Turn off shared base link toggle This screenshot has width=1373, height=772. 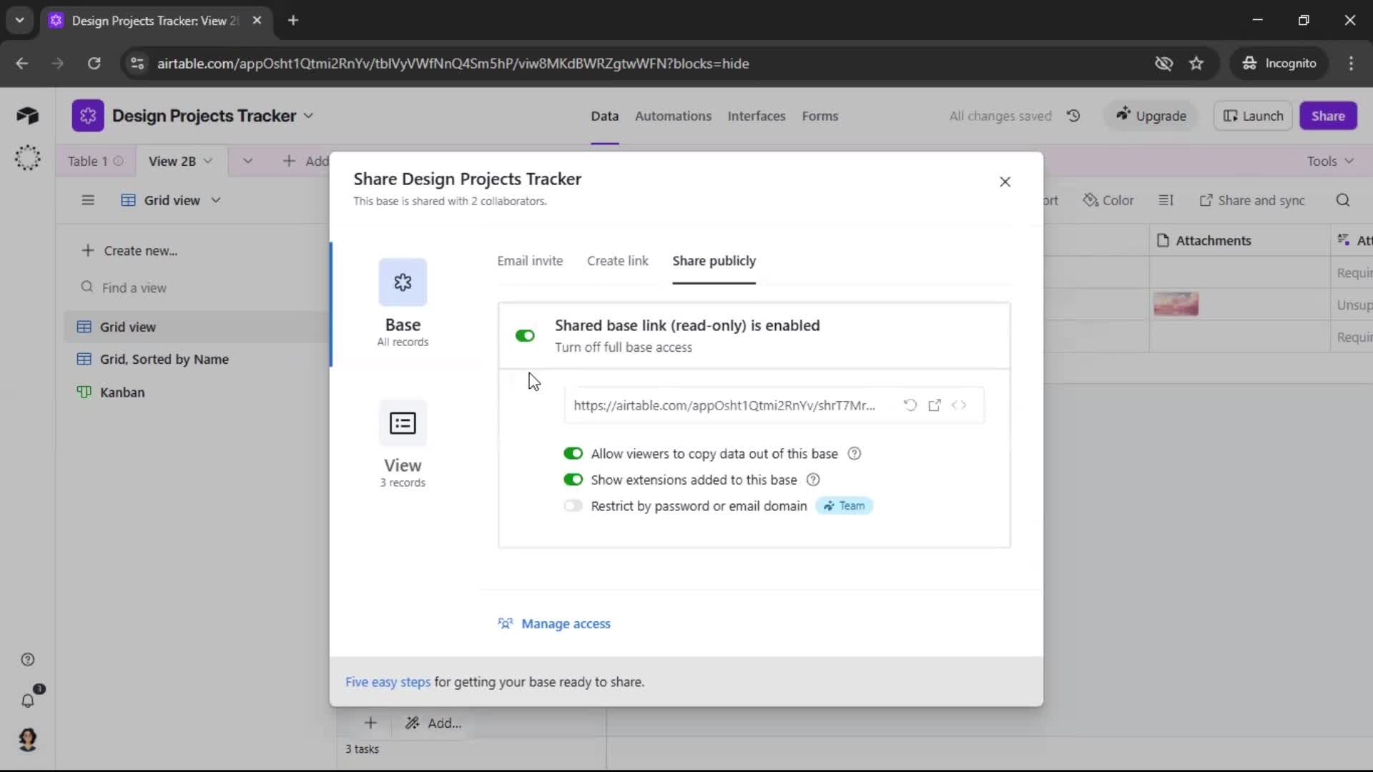coord(525,336)
